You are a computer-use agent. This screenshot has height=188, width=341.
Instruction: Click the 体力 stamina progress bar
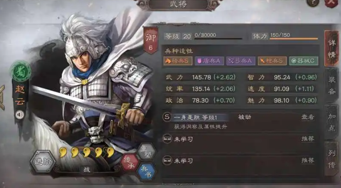[294, 39]
